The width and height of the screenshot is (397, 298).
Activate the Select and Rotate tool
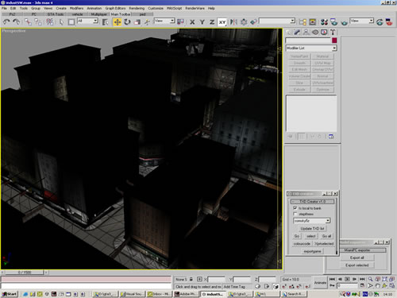pyautogui.click(x=127, y=21)
